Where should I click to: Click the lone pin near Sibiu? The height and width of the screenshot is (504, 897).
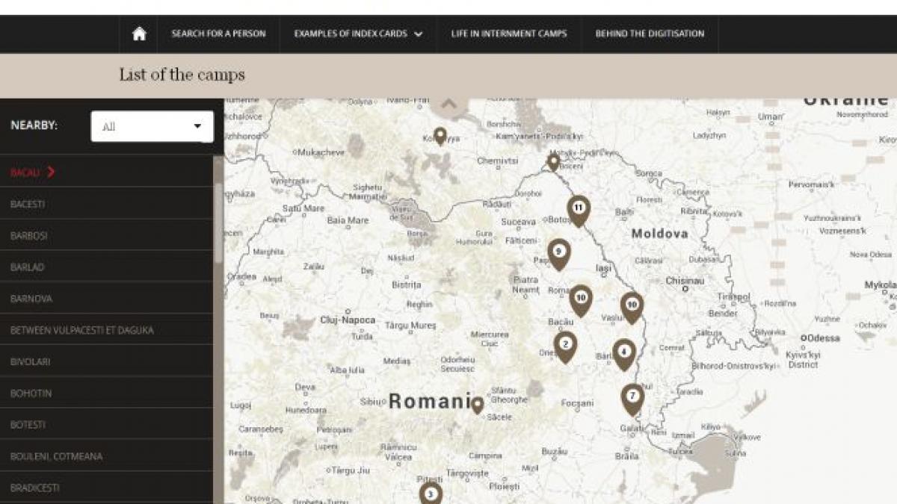click(x=476, y=405)
